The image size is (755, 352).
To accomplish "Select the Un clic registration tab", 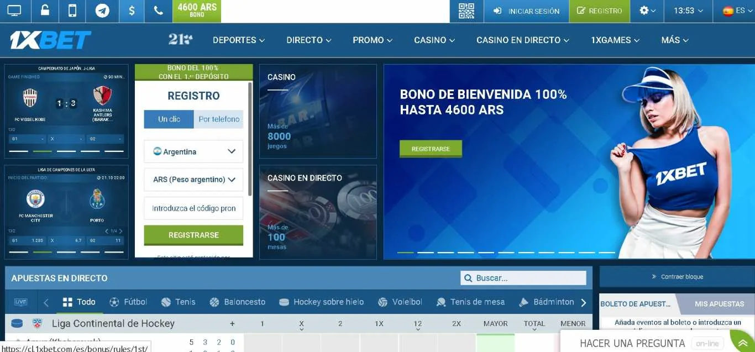I will [169, 119].
